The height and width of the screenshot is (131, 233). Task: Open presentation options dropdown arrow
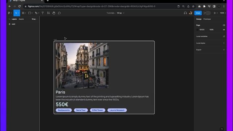[217, 13]
